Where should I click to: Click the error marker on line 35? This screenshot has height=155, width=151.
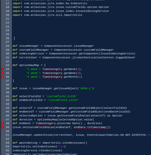click(x=2, y=73)
